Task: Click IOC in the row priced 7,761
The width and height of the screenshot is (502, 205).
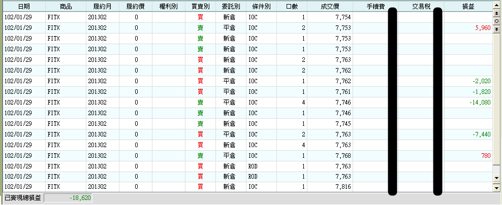Action: pos(253,92)
